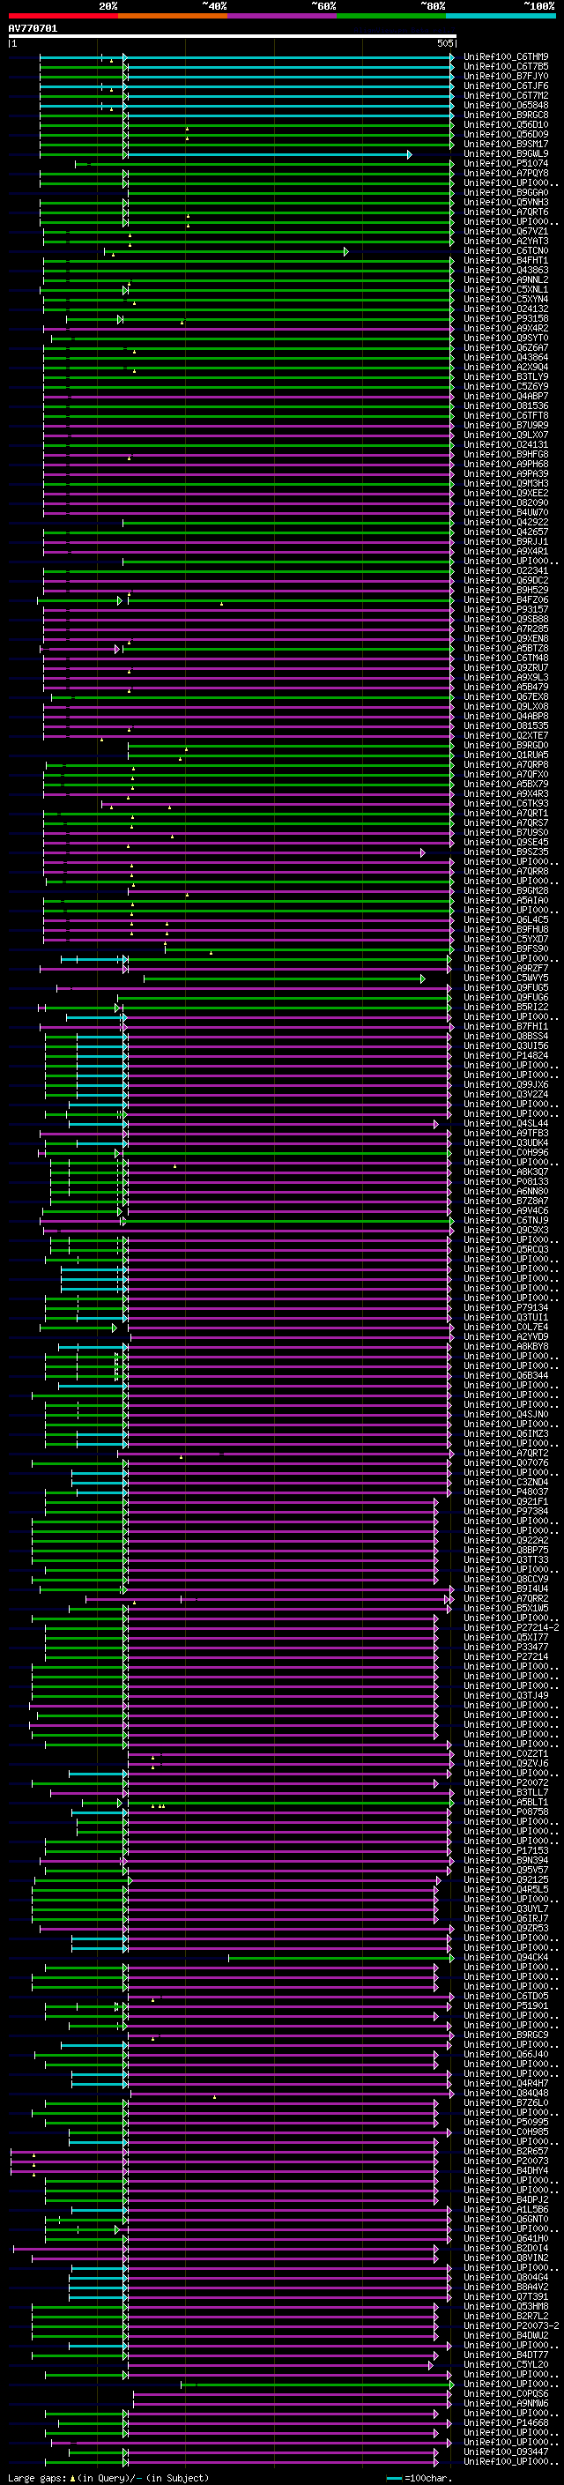Click the white AV770701 query length bar

pyautogui.click(x=233, y=37)
